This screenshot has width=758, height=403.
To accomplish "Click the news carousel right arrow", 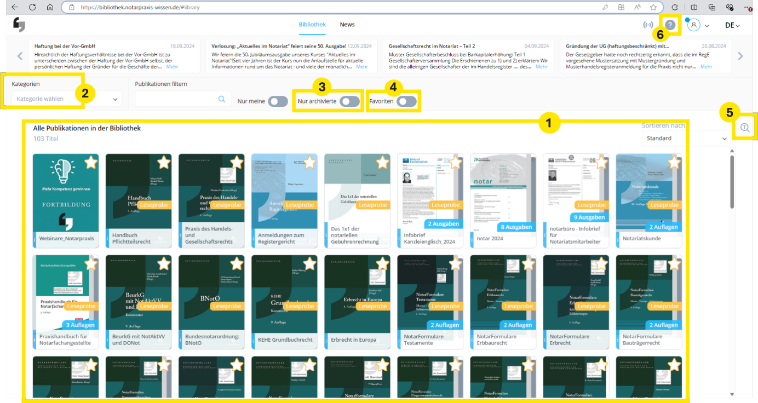I will (740, 56).
